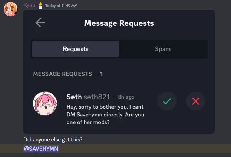Image resolution: width=231 pixels, height=157 pixels.
Task: Open the @SAVEHYMN mention
Action: (41, 149)
